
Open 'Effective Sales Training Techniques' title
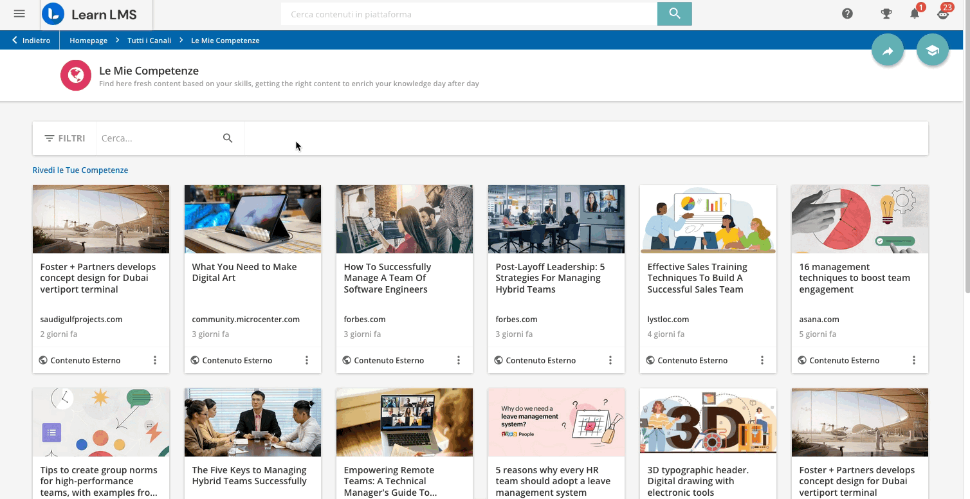(697, 278)
